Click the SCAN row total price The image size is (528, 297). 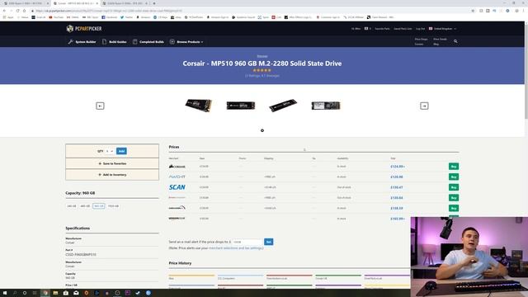tap(397, 187)
